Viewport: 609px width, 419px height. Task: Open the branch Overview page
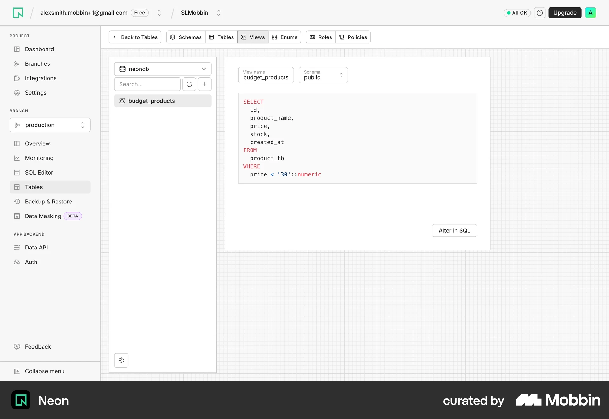pyautogui.click(x=50, y=143)
